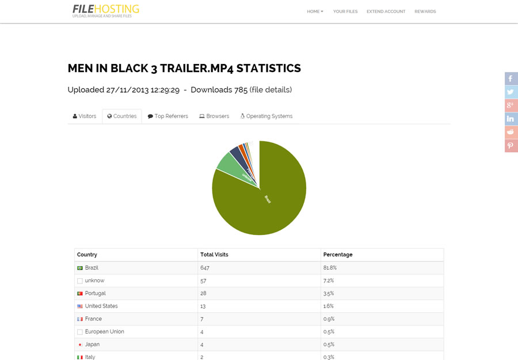Click the France flag icon
The width and height of the screenshot is (518, 360).
tap(80, 319)
